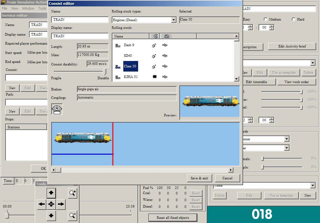Click the SD40 coupling icon
The width and height of the screenshot is (320, 223).
[165, 56]
